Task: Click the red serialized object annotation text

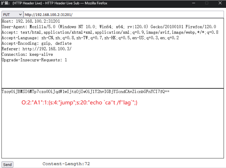Action: [x=79, y=103]
